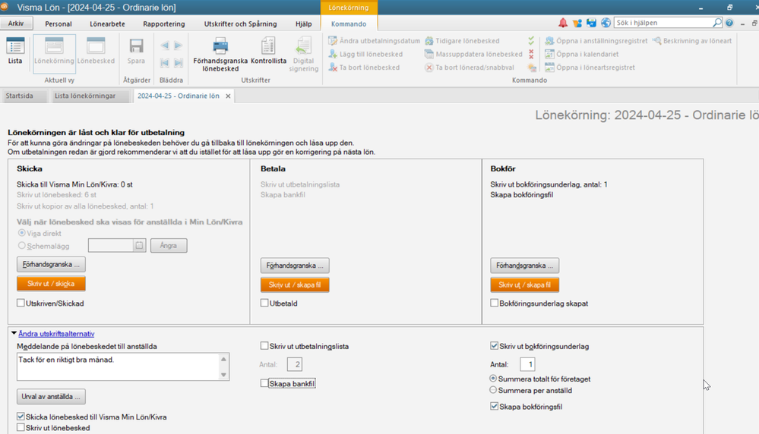
Task: Click the notification bell icon
Action: tap(563, 24)
